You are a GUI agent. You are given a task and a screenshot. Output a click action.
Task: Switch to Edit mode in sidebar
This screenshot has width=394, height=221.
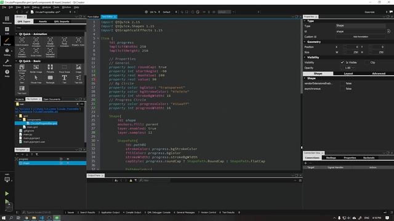tap(7, 31)
